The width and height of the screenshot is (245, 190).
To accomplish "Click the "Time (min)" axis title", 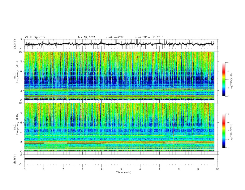I will click(124, 172).
